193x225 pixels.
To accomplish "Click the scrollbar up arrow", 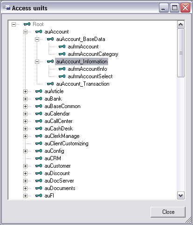I will click(181, 25).
